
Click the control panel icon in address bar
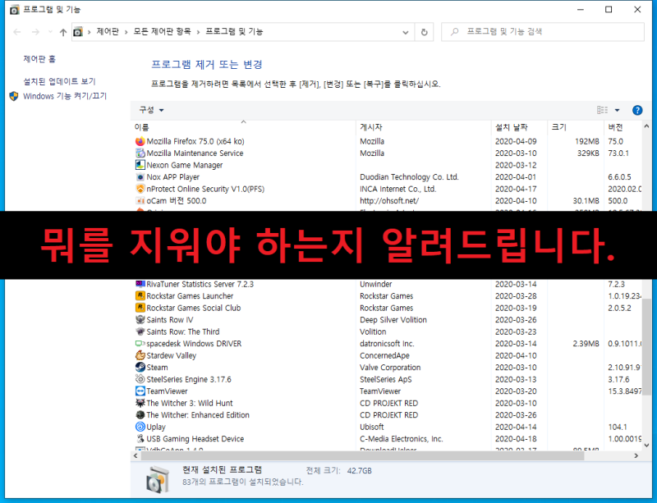(78, 32)
